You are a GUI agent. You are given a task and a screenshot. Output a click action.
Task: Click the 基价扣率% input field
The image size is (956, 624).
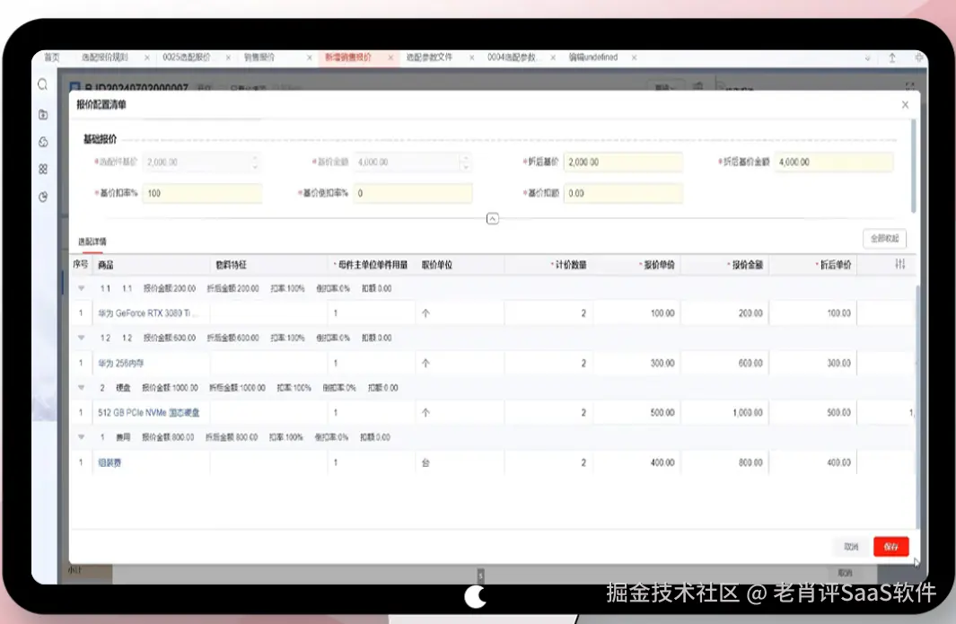(202, 193)
